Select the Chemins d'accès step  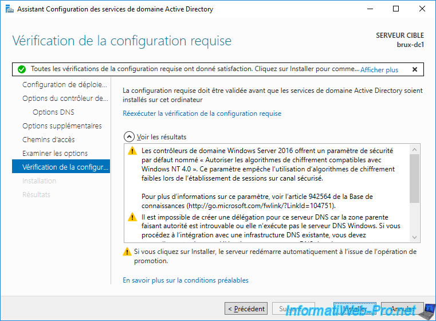click(x=49, y=140)
